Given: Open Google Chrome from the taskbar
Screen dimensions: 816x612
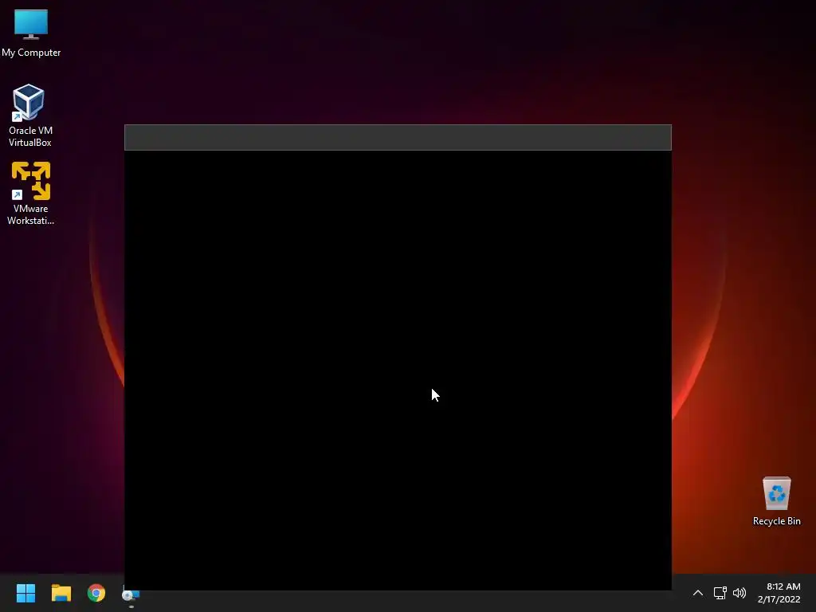Looking at the screenshot, I should point(96,593).
